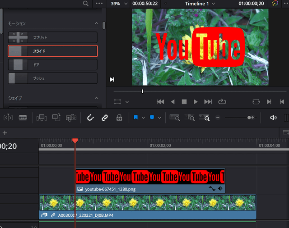This screenshot has width=289, height=228.
Task: Play the timeline forward
Action: [196, 102]
